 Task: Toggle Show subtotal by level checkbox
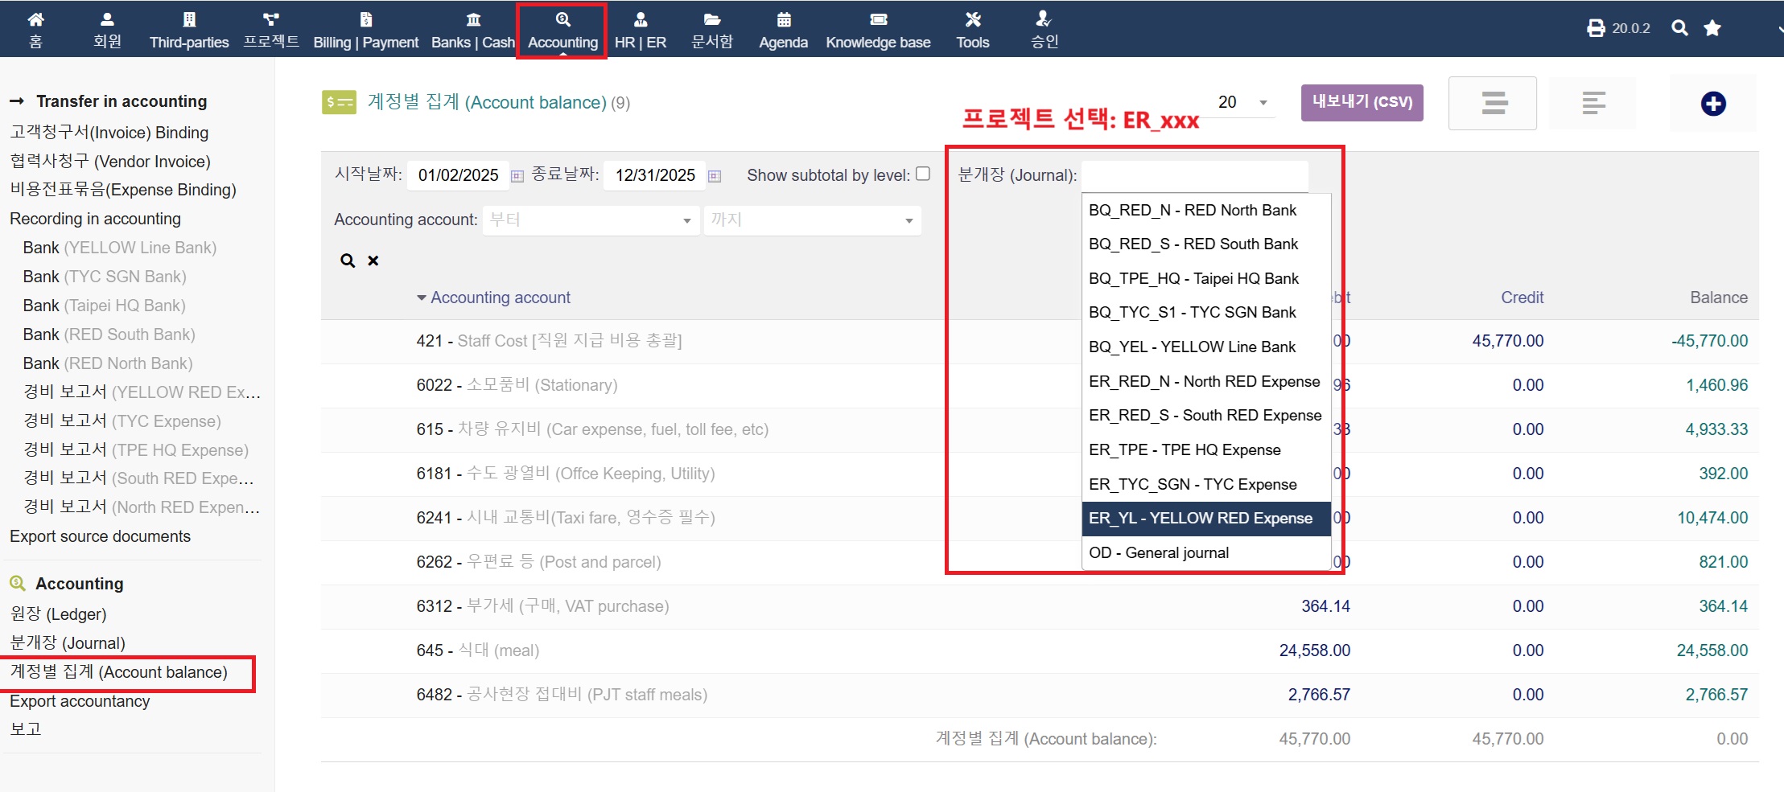click(x=923, y=174)
